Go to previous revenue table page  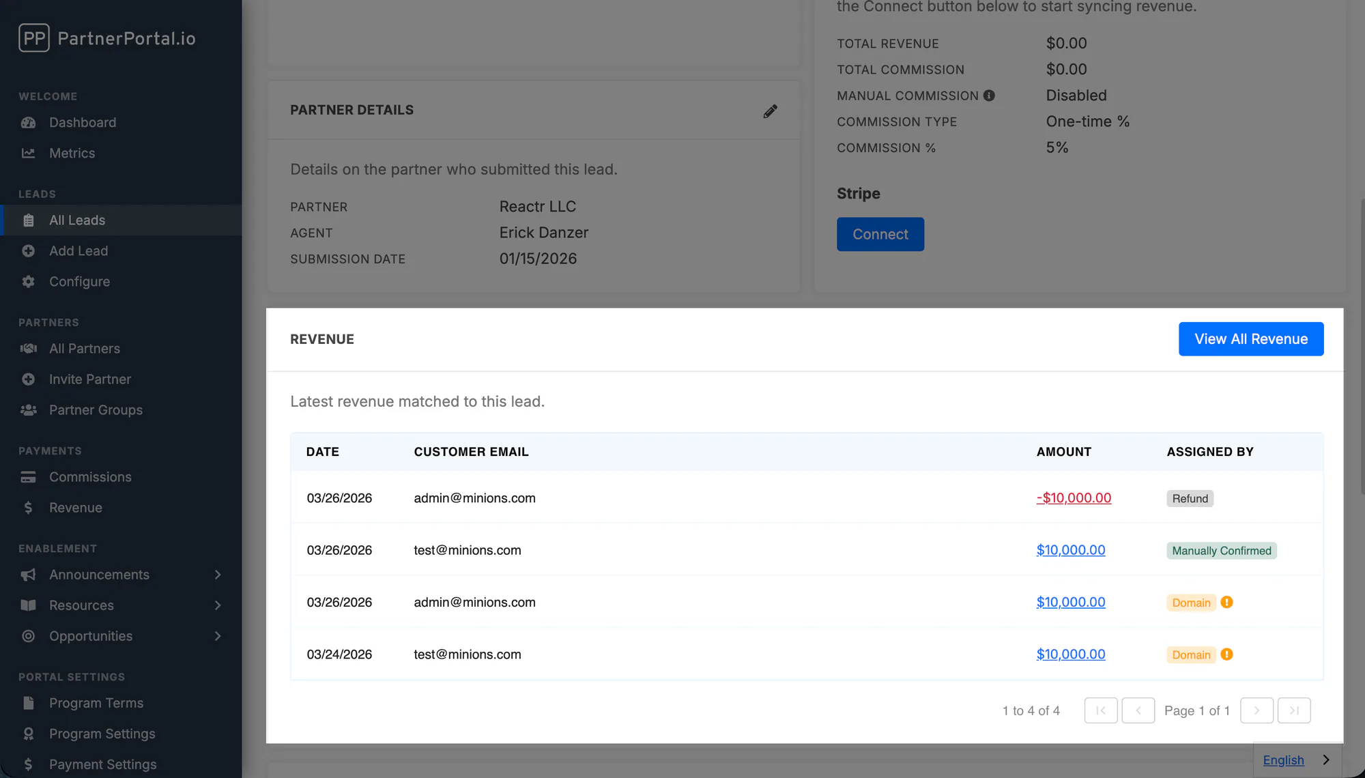pos(1138,710)
